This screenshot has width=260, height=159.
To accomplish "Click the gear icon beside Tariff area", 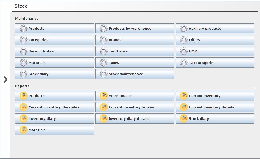I will 104,51.
